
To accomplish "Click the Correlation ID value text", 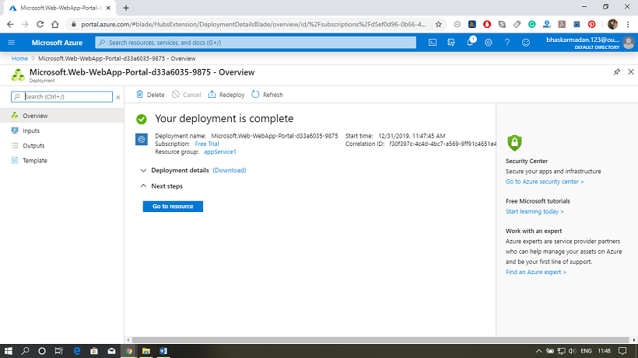I will point(443,144).
